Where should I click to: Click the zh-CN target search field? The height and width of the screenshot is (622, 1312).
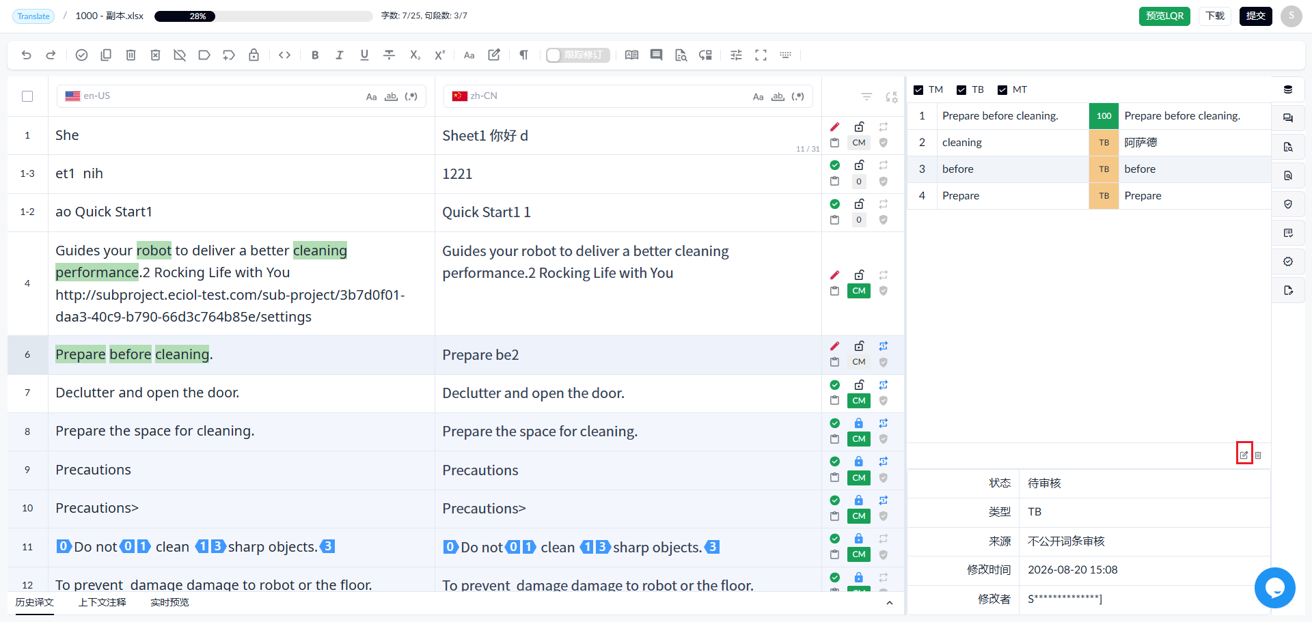point(628,96)
